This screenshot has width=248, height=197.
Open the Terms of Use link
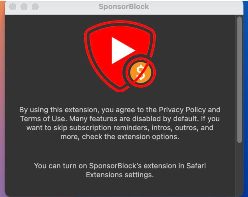[x=42, y=119]
